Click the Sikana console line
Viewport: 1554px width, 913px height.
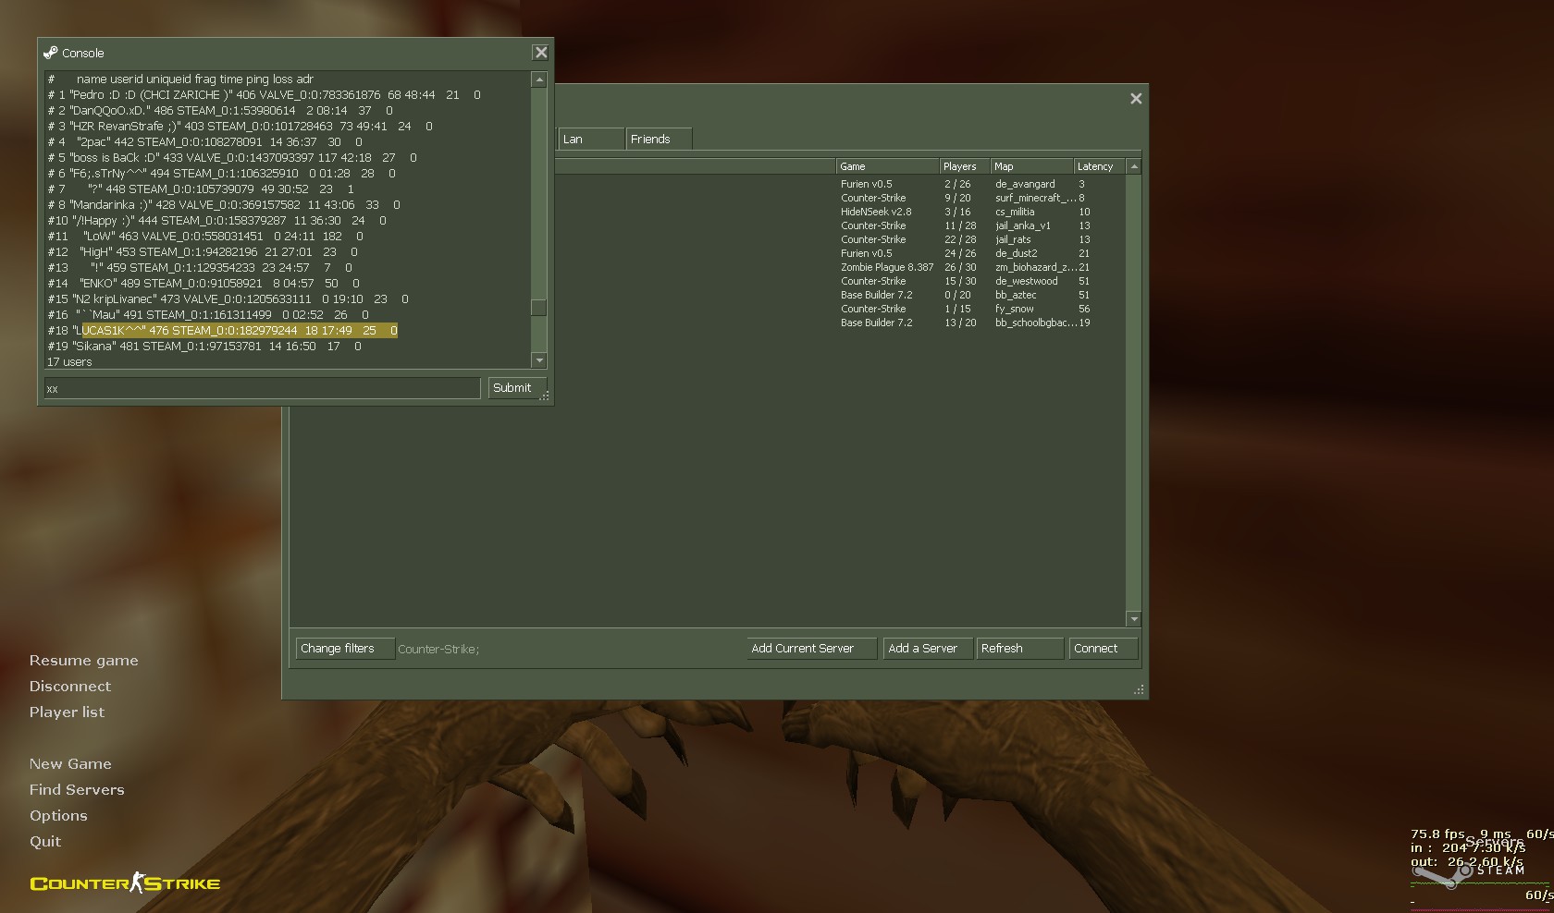[x=204, y=347]
